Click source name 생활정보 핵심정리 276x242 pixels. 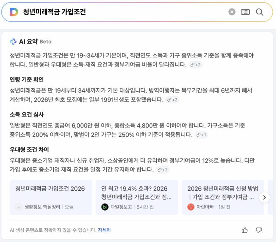[x=43, y=207]
